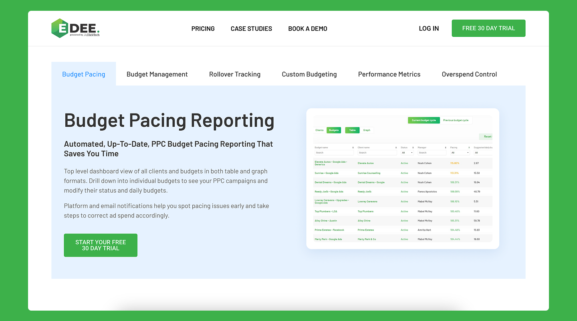The width and height of the screenshot is (577, 321).
Task: Click the 'Sunrise Counselling' client name
Action: [x=369, y=173]
